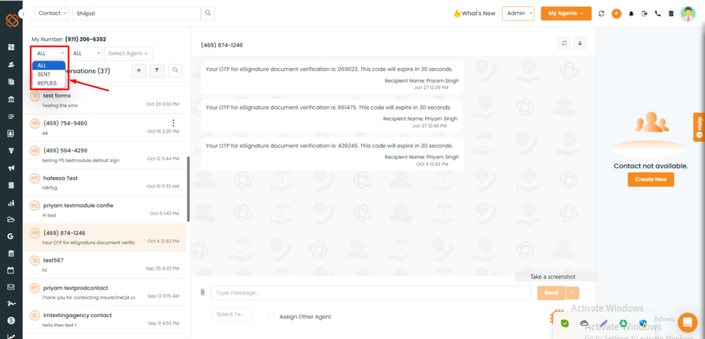Click the cloud tray icon
Viewport: 705px width, 339px height.
pos(585,323)
